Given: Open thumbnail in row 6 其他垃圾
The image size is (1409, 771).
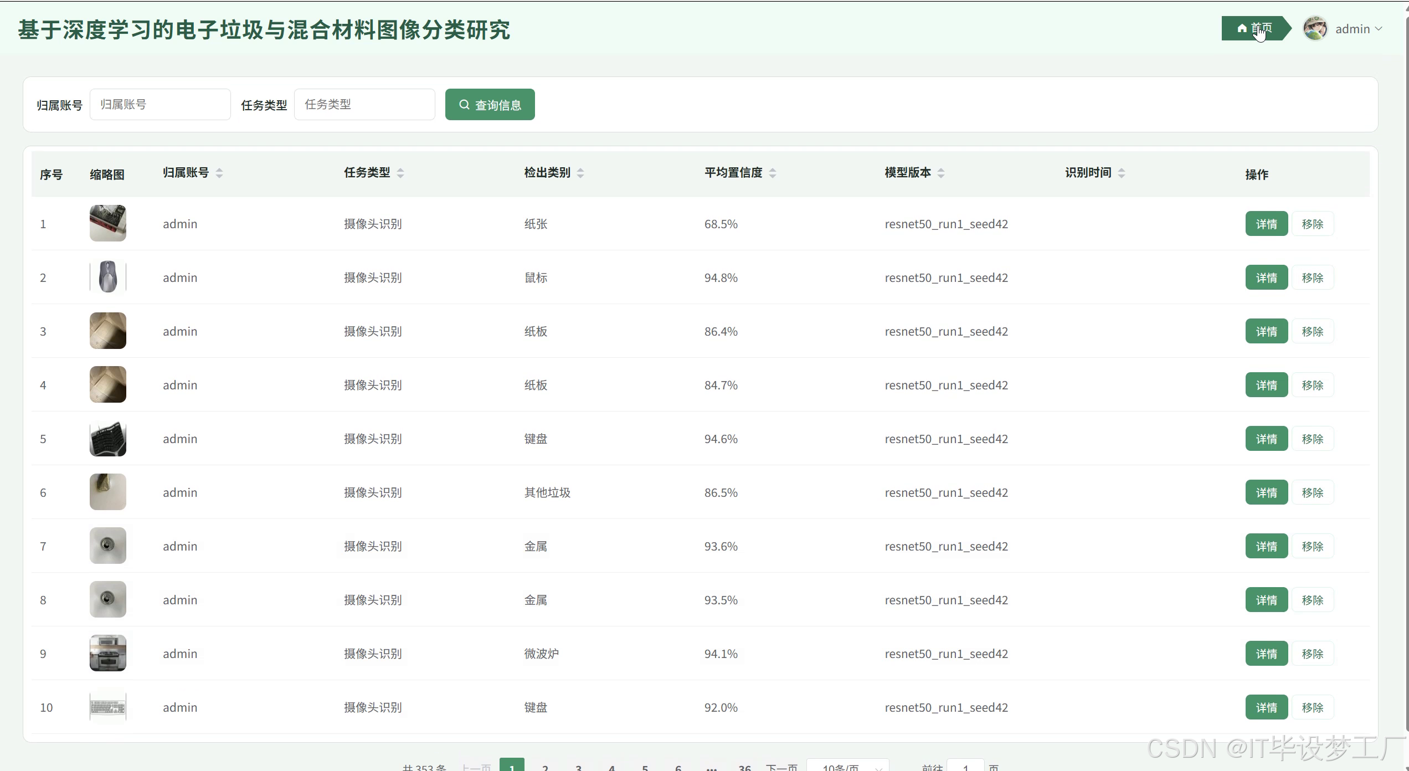Looking at the screenshot, I should click(x=108, y=492).
